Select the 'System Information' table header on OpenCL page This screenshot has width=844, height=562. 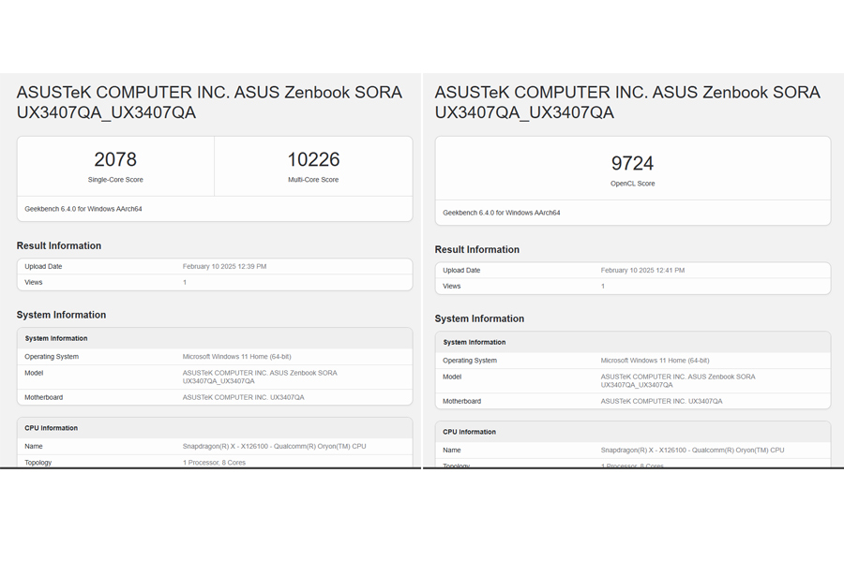(x=475, y=342)
